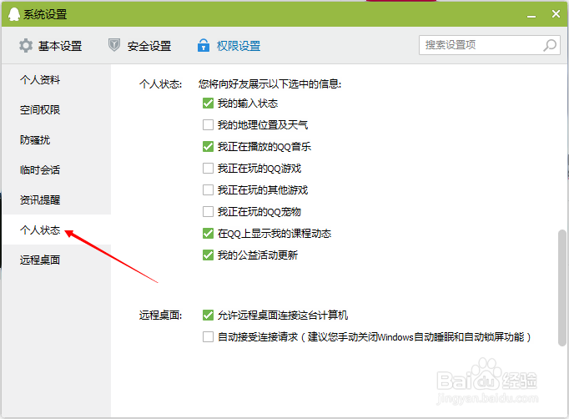Image resolution: width=569 pixels, height=419 pixels.
Task: Click the shield icon for 安全设置
Action: 114,45
